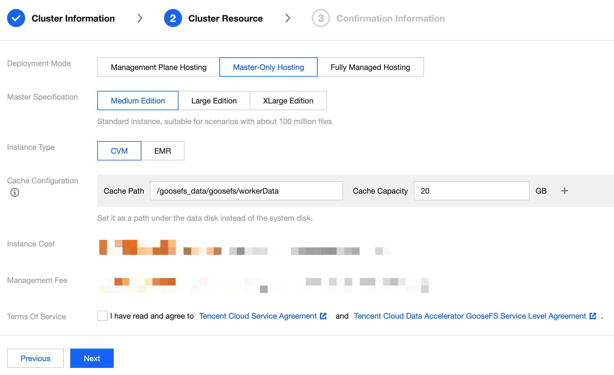The image size is (614, 375).
Task: Select Master-Only Hosting deployment mode
Action: pos(268,67)
